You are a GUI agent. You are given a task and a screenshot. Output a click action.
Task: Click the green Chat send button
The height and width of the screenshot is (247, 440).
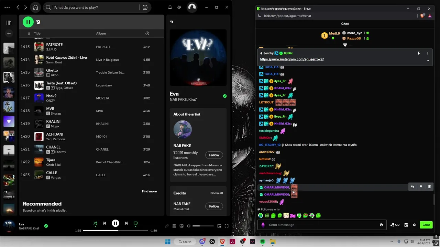click(x=426, y=225)
